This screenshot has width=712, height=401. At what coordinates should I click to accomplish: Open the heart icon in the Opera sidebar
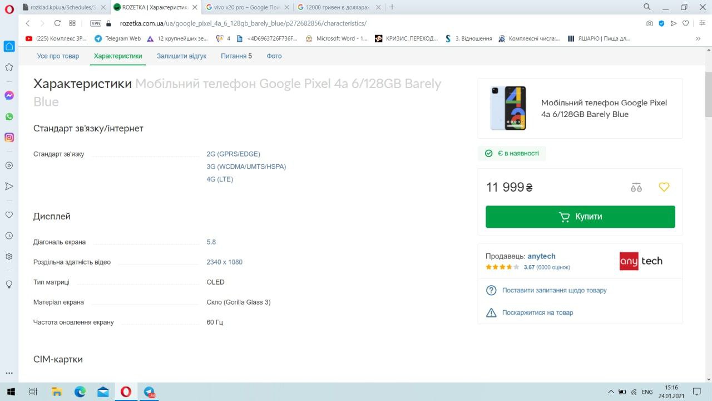point(9,214)
